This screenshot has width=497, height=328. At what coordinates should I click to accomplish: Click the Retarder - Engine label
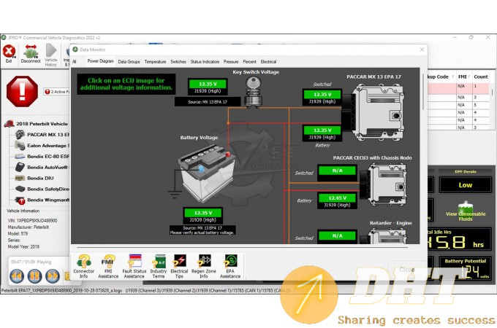click(x=391, y=223)
